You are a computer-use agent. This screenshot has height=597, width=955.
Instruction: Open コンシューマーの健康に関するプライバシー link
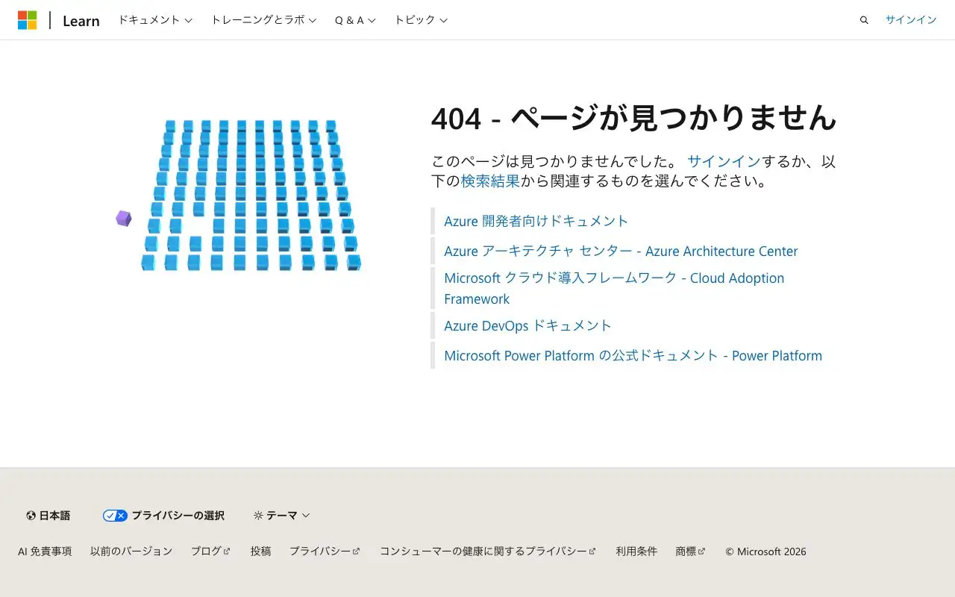488,551
